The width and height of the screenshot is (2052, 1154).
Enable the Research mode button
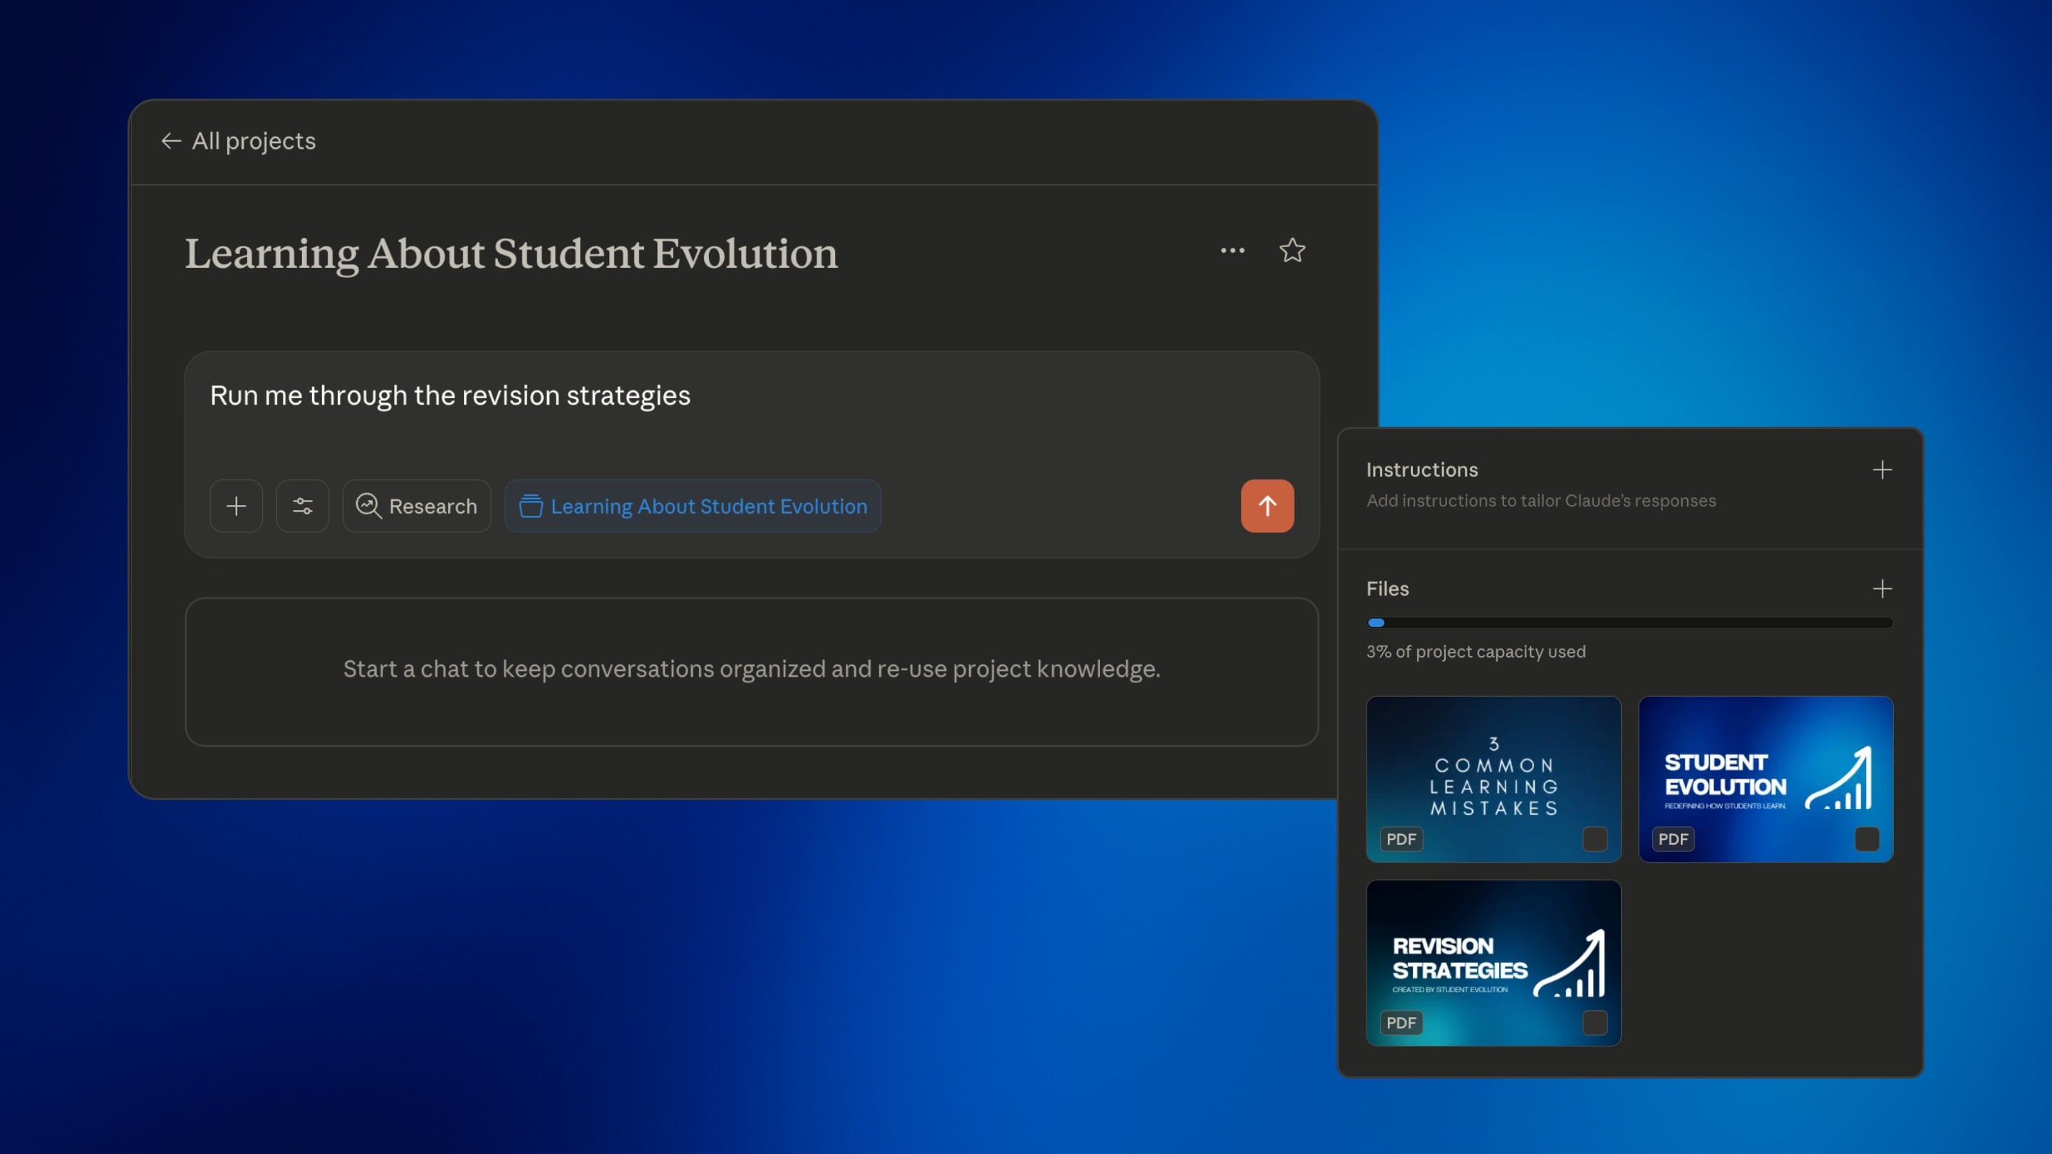click(x=417, y=506)
